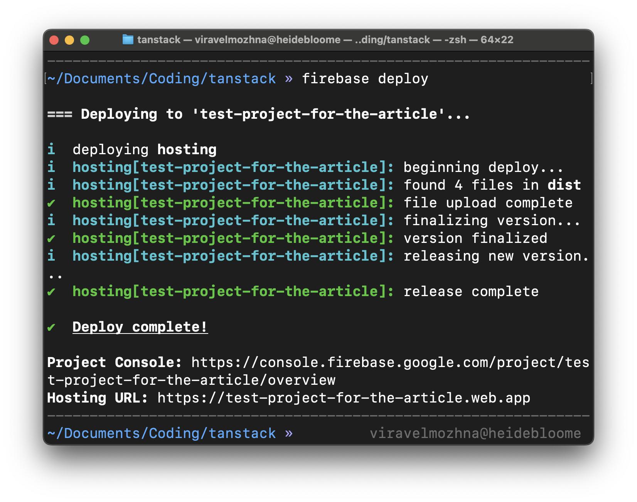The width and height of the screenshot is (637, 502).
Task: Click the info icon on beginning deploy line
Action: [x=51, y=167]
